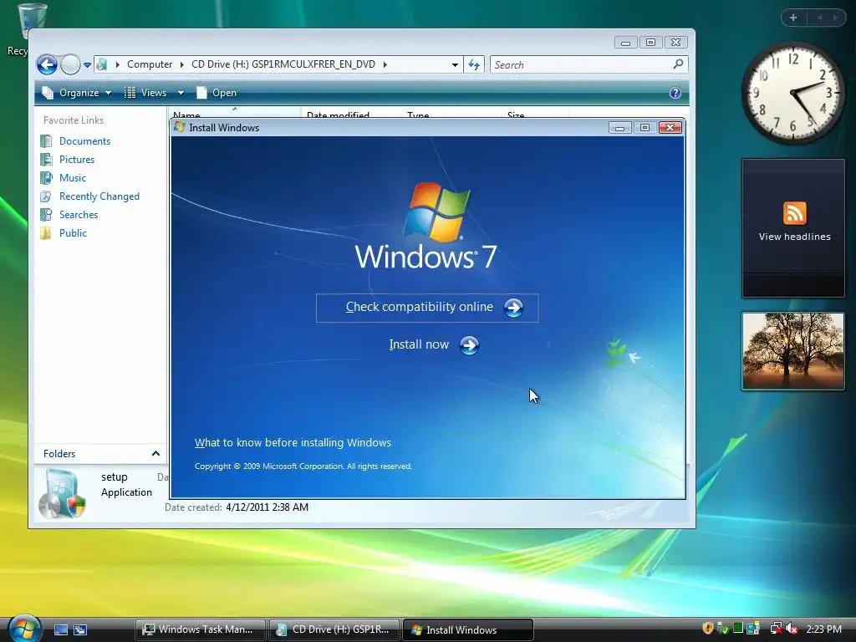Viewport: 856px width, 642px height.
Task: Click the slideshow gadget tree photo
Action: (792, 352)
